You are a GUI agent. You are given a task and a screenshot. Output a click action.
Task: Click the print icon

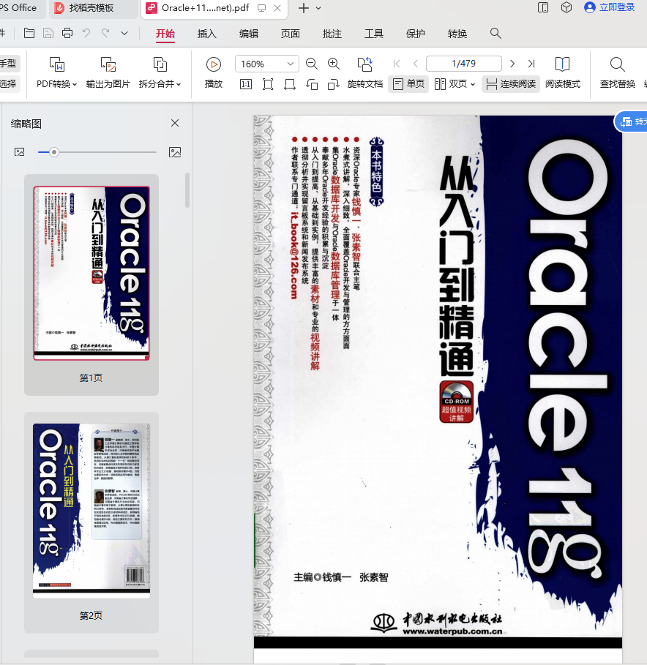click(67, 33)
